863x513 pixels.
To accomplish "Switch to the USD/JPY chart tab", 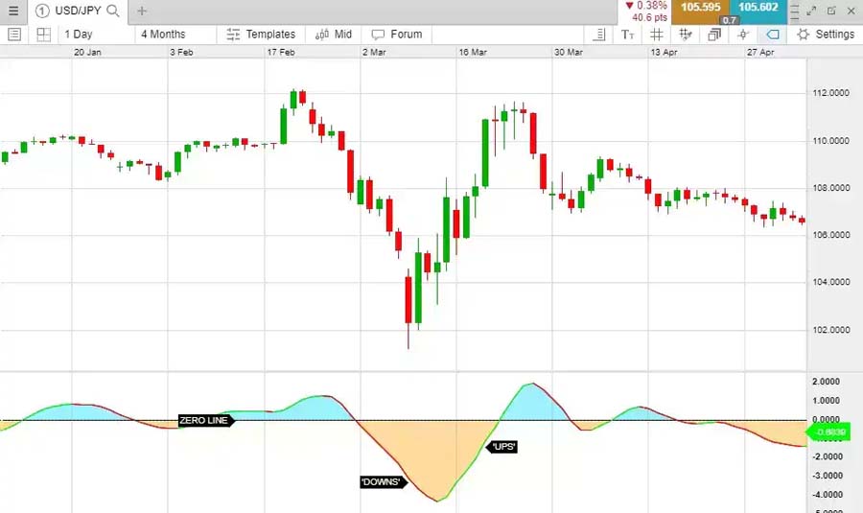I will click(x=78, y=11).
